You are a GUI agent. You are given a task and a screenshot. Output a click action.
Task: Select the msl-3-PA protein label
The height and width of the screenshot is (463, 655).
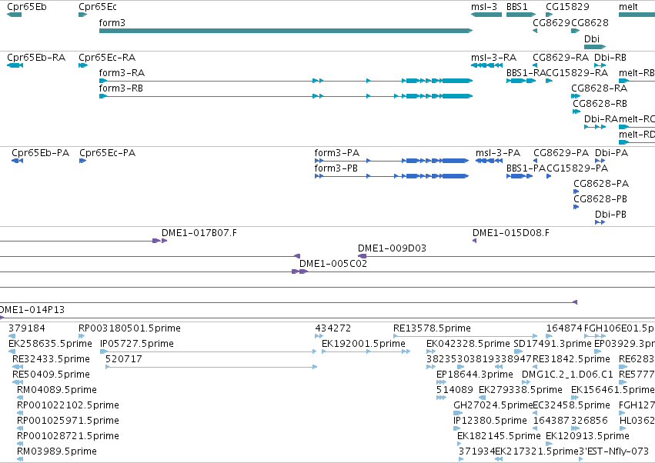(x=498, y=153)
